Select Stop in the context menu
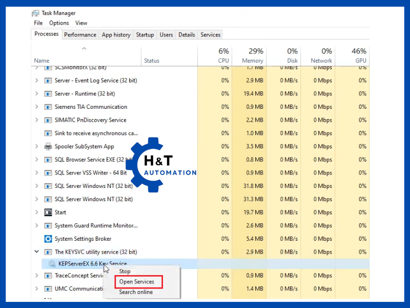This screenshot has height=308, width=410. point(125,271)
